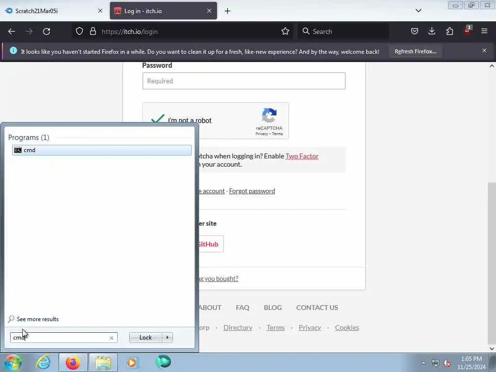496x372 pixels.
Task: Open a new tab with plus button
Action: point(228,11)
